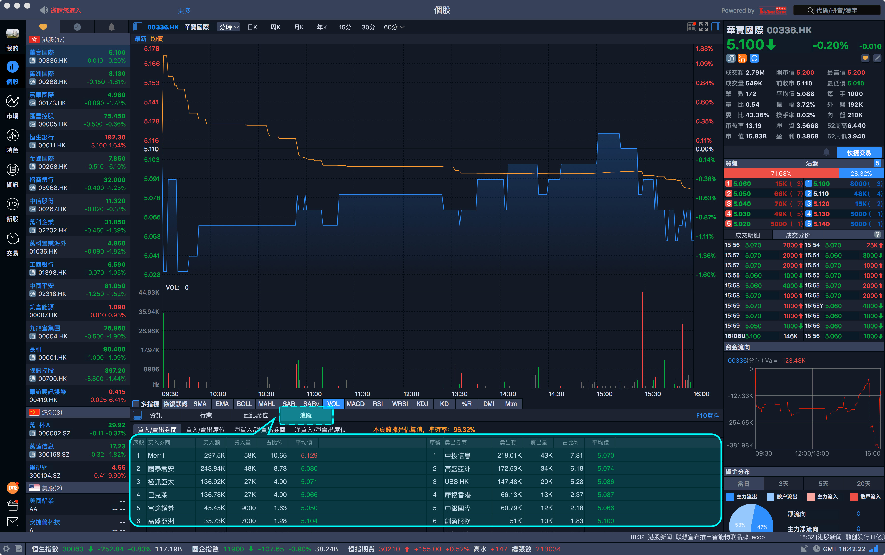Select the 20天 fund distribution period
This screenshot has width=885, height=555.
(864, 484)
